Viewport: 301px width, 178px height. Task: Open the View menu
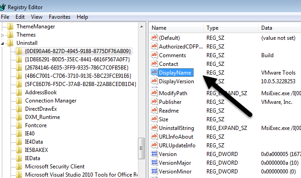coord(37,17)
